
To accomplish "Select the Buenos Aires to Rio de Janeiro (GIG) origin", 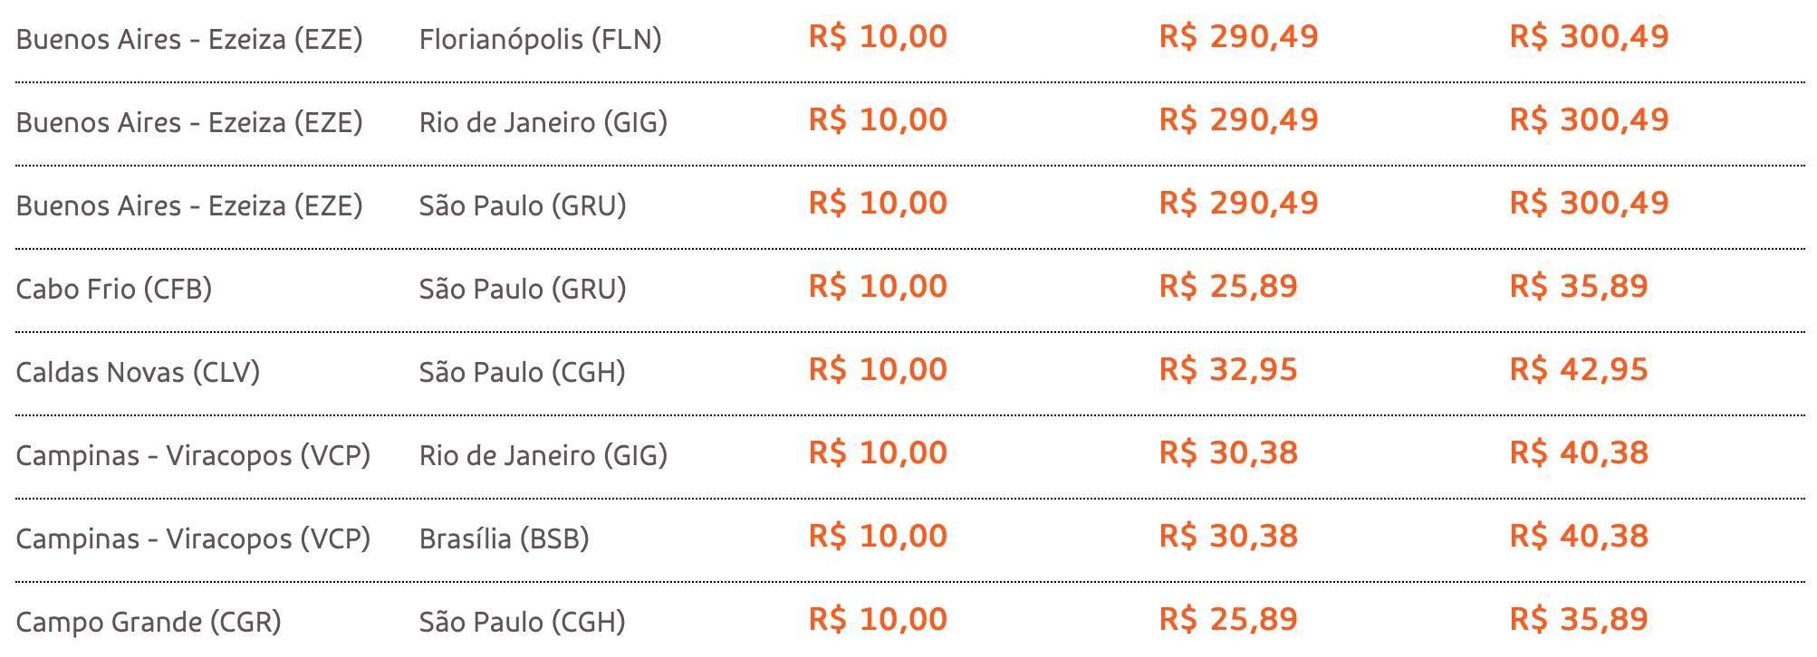I will point(189,122).
